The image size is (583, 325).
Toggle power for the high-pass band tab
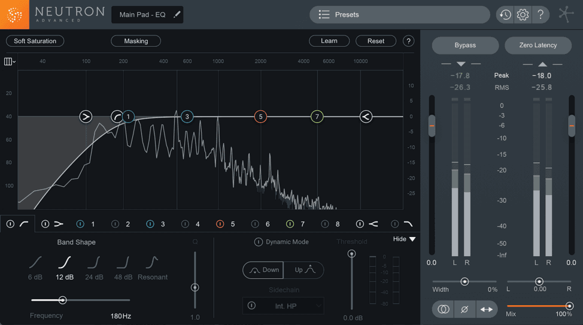(10, 224)
